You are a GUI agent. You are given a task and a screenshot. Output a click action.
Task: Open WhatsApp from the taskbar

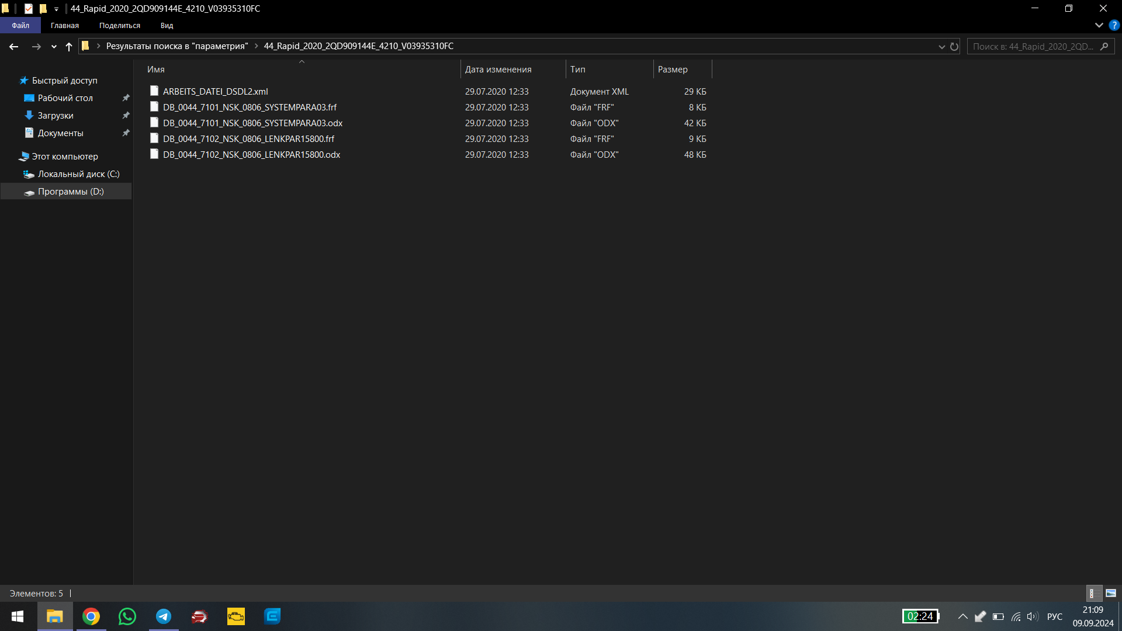127,616
